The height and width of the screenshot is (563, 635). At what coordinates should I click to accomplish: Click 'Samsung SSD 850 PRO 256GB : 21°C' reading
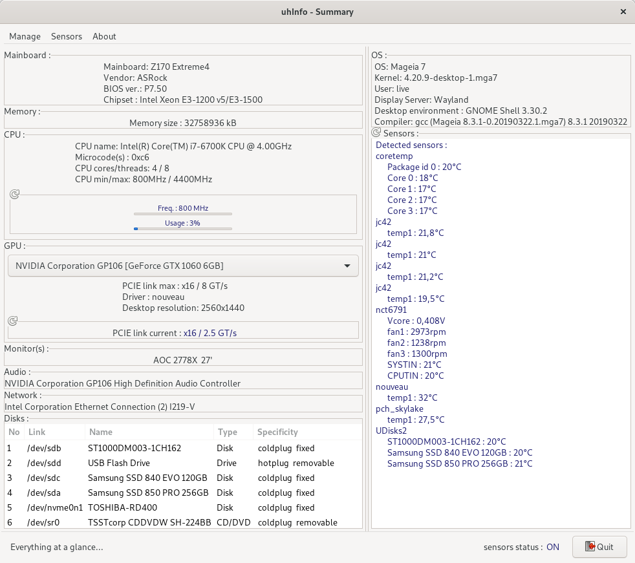tap(460, 463)
